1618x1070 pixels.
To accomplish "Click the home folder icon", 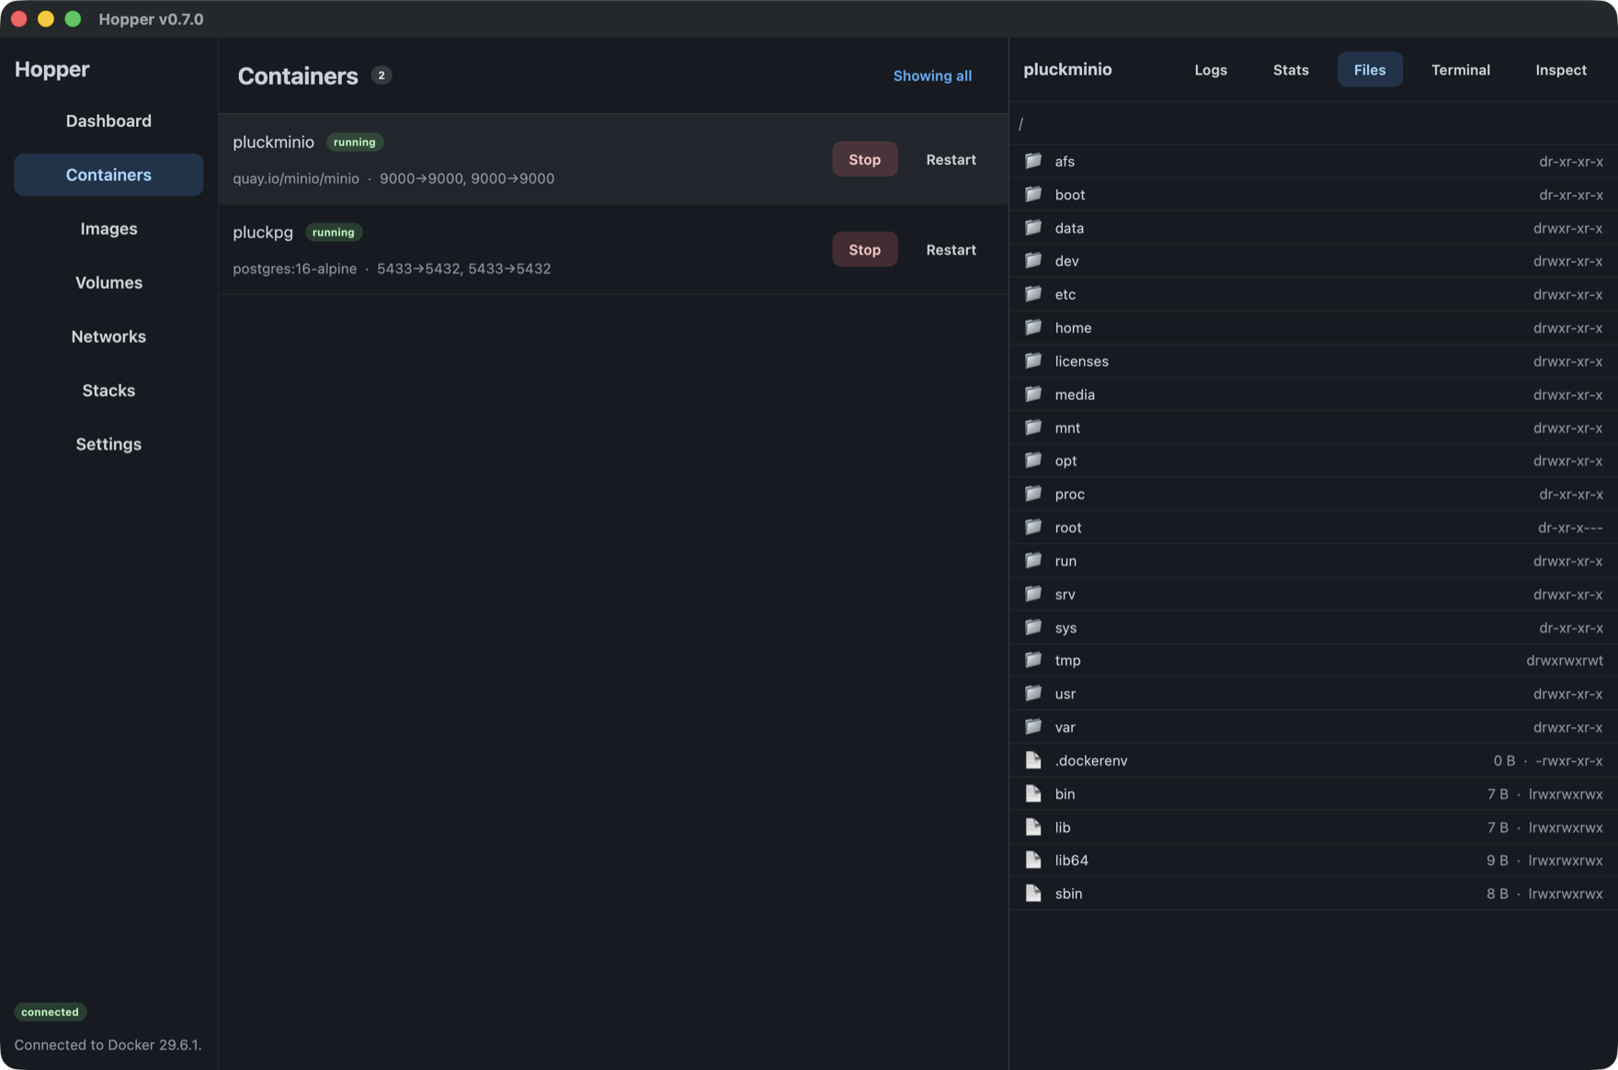I will point(1033,327).
